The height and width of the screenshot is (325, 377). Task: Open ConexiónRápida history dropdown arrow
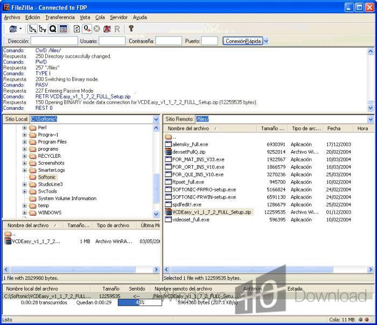coord(266,41)
